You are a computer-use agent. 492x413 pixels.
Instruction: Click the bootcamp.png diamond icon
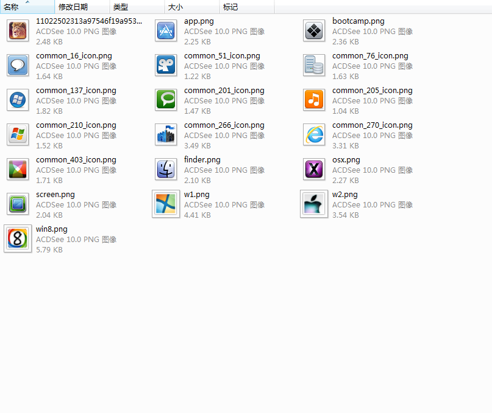coord(314,30)
